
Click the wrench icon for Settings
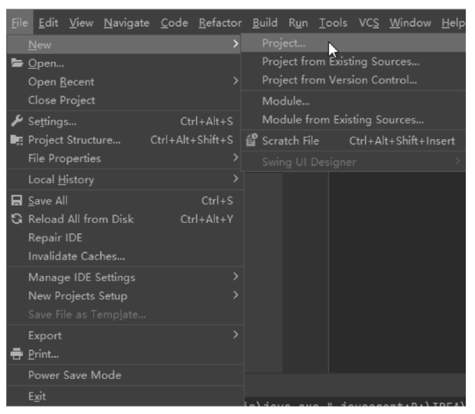17,121
